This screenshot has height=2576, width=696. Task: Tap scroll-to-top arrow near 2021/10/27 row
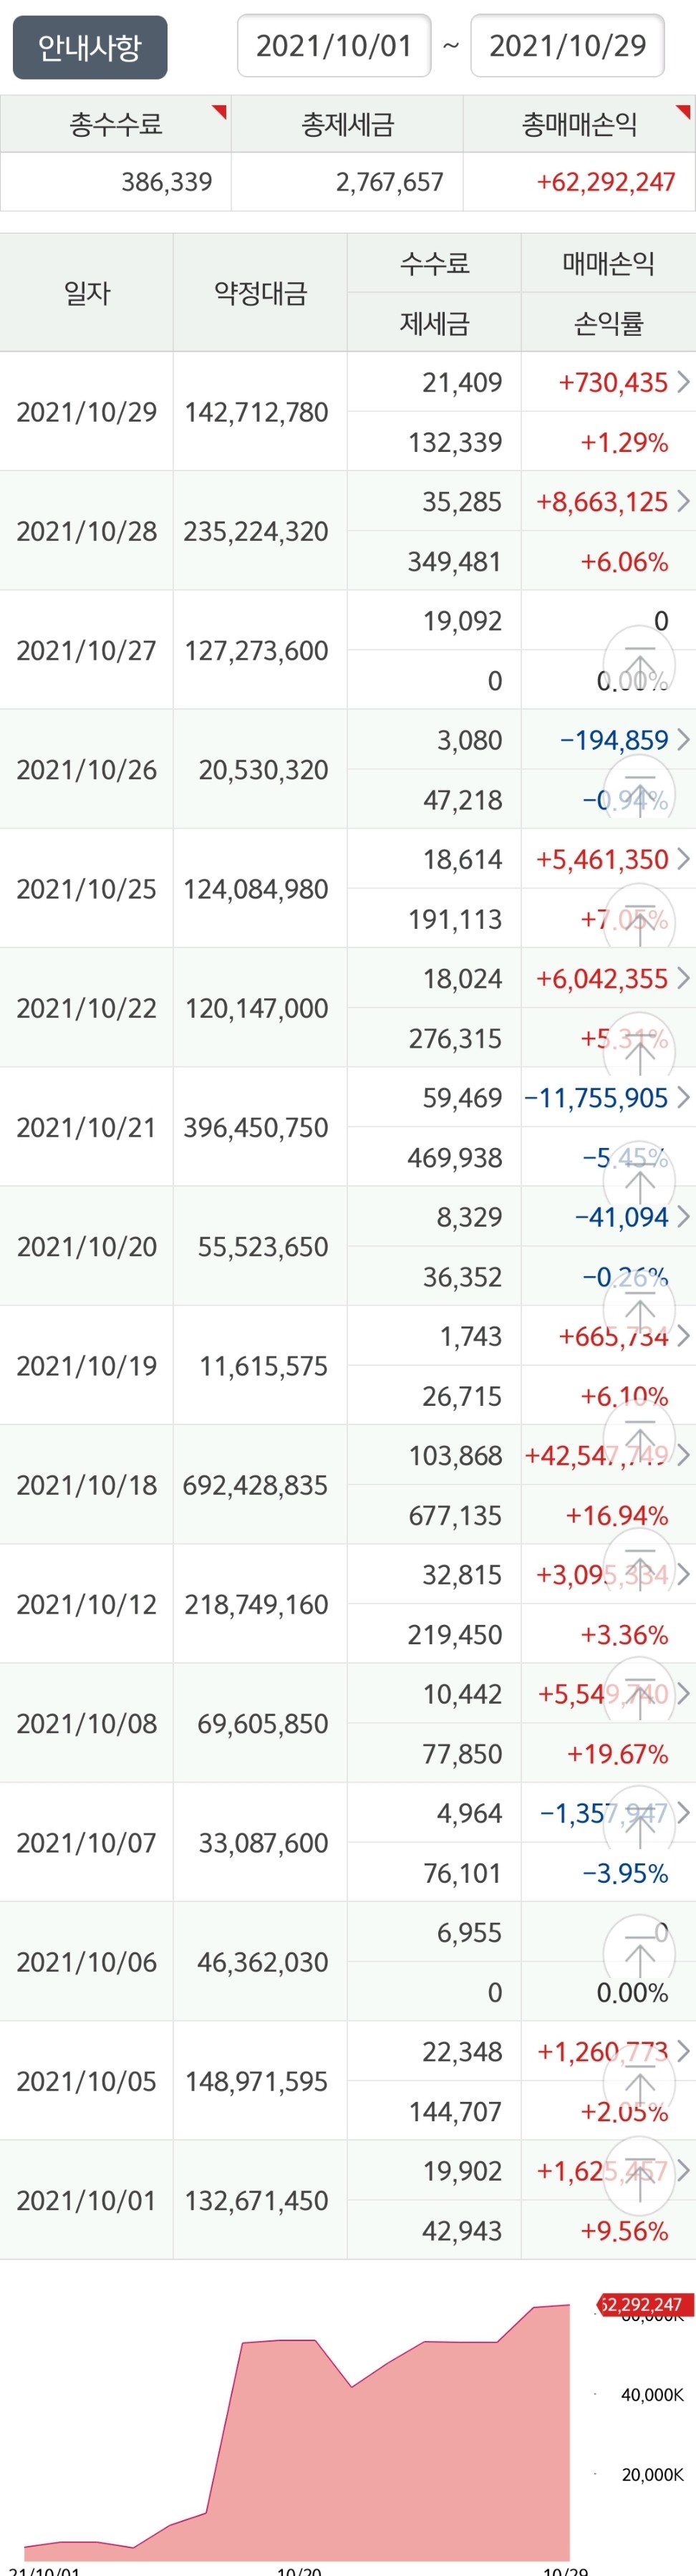[x=640, y=660]
